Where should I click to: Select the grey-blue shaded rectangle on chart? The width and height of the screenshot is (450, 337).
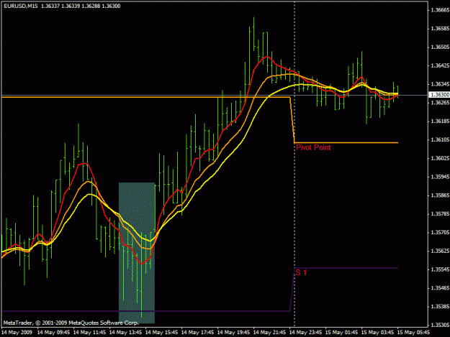click(137, 253)
